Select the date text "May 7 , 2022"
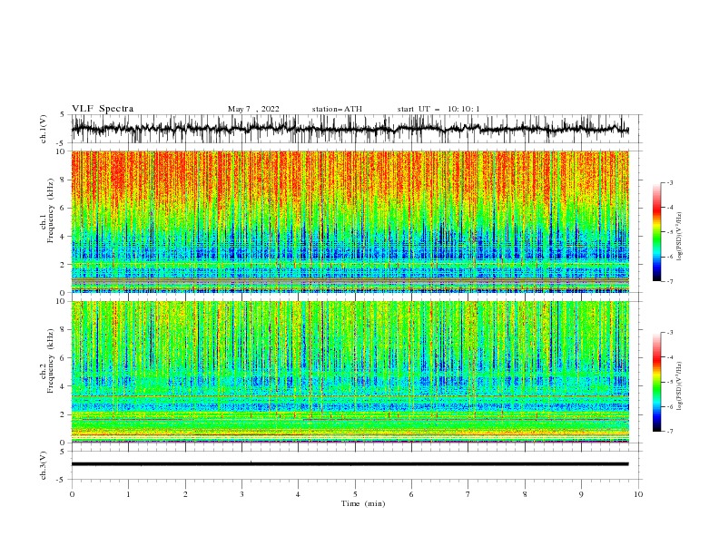719x555 pixels. 253,109
